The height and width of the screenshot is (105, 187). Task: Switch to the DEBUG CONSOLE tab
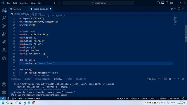42,79
